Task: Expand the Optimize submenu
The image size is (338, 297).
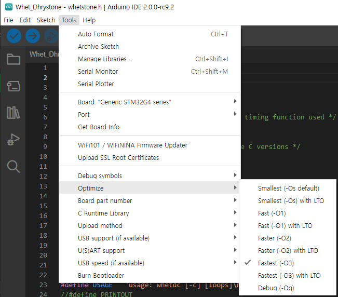Action: tap(150, 188)
